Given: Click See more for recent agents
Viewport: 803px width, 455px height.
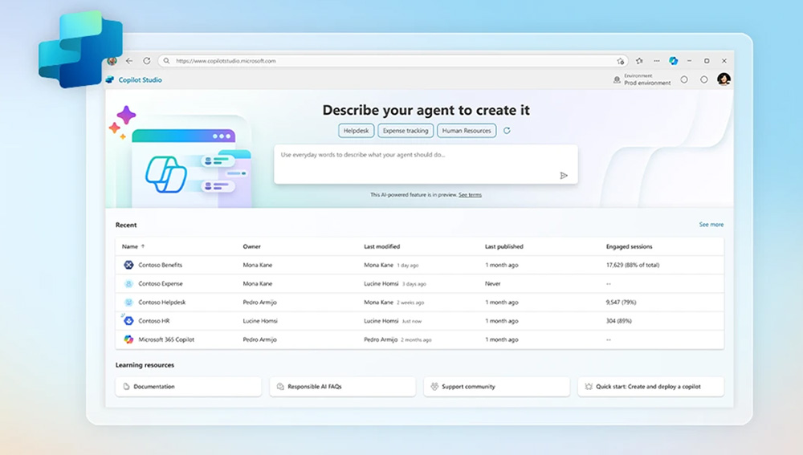Looking at the screenshot, I should coord(711,225).
